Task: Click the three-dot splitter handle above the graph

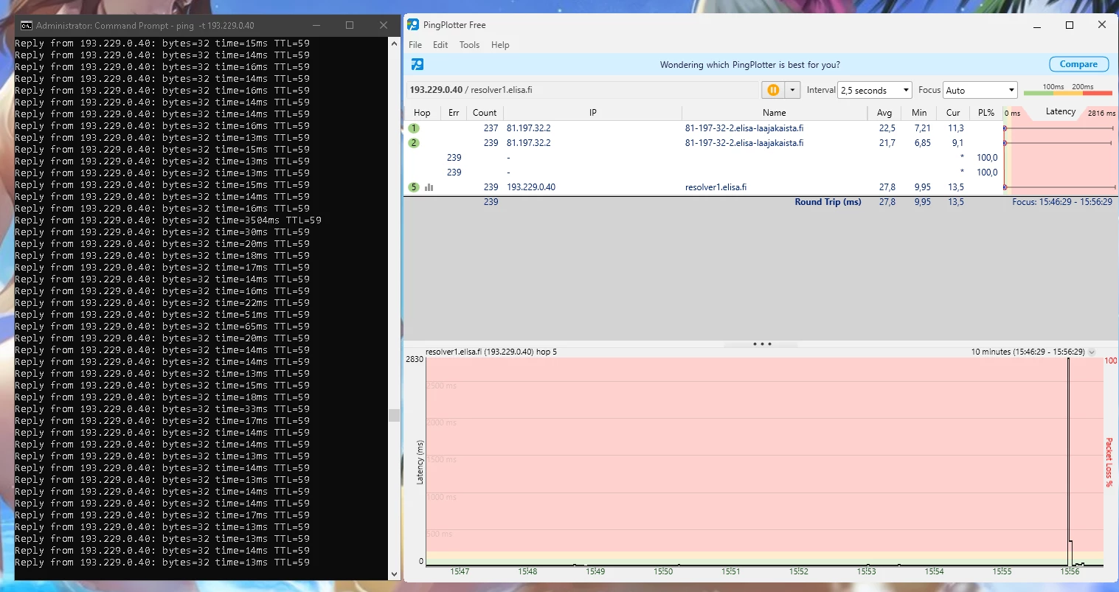Action: point(761,344)
